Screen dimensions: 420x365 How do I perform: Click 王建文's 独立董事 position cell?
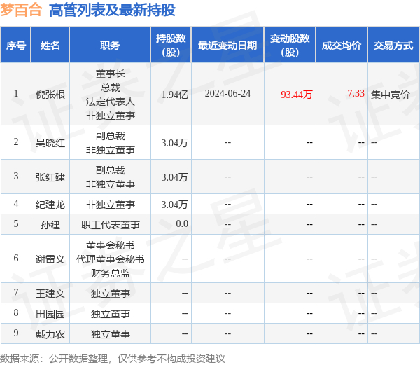click(111, 294)
